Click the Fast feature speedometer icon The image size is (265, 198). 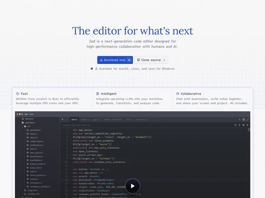[18, 94]
